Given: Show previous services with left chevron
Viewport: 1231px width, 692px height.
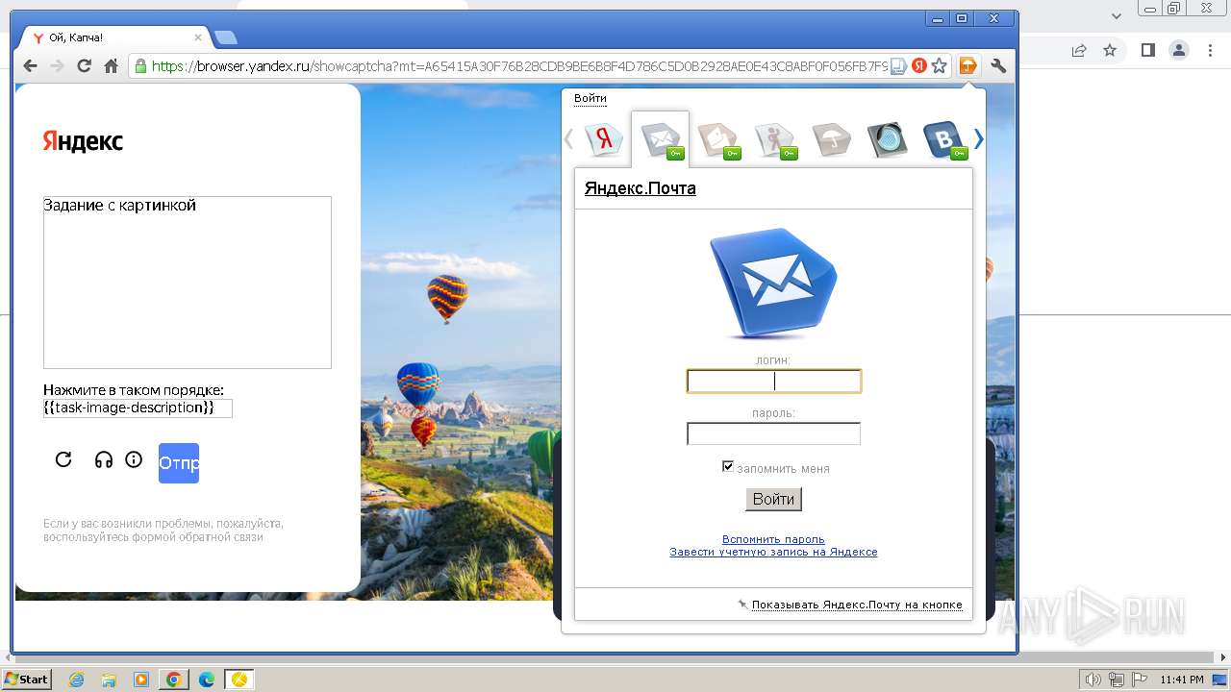Looking at the screenshot, I should pos(568,139).
